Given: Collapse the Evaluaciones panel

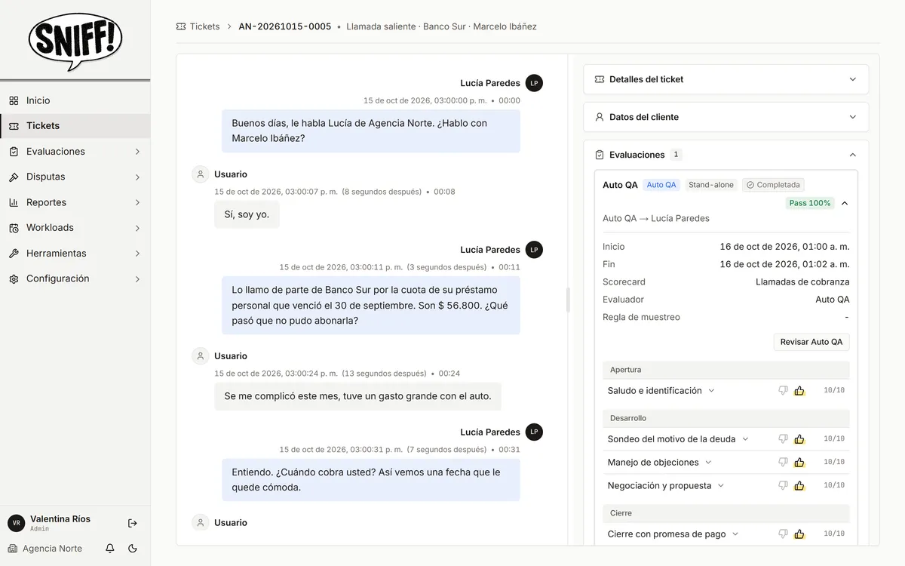Looking at the screenshot, I should pos(853,155).
